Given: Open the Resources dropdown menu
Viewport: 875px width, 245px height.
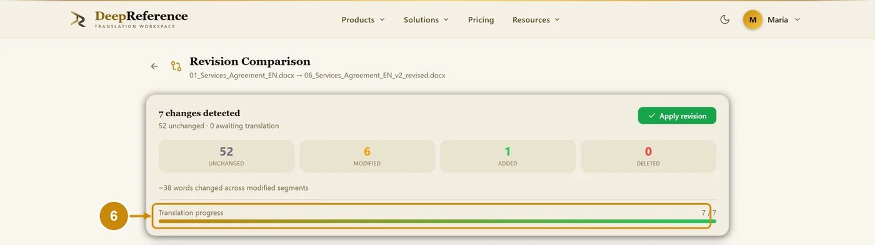Looking at the screenshot, I should pos(536,20).
